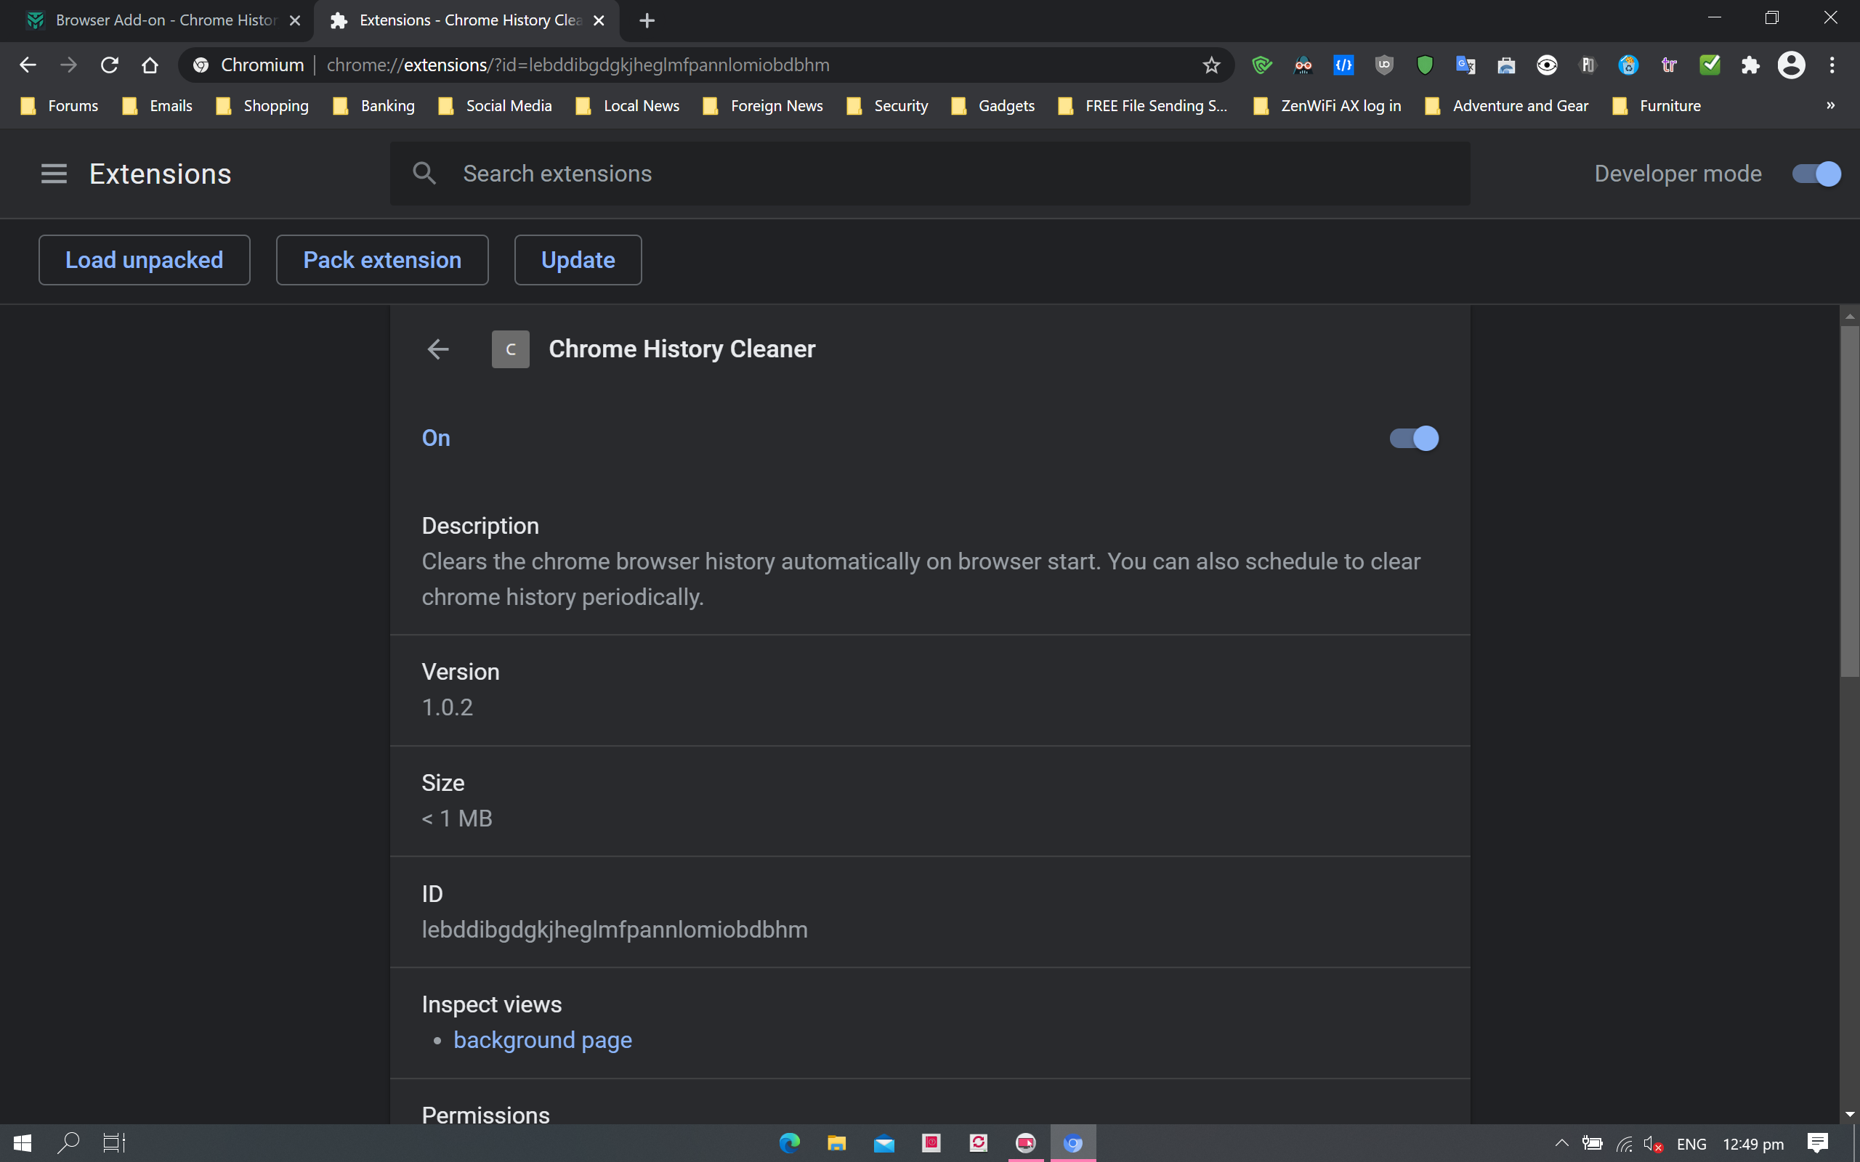Open the user profile avatar icon
The width and height of the screenshot is (1860, 1162).
coord(1791,65)
